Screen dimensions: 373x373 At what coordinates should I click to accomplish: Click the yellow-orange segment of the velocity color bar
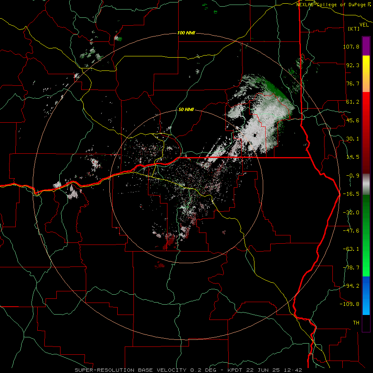366,74
